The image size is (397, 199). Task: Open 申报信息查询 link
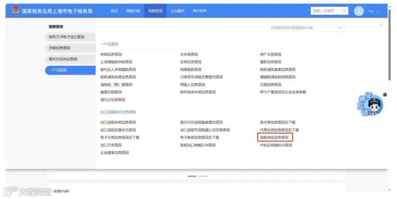point(111,54)
